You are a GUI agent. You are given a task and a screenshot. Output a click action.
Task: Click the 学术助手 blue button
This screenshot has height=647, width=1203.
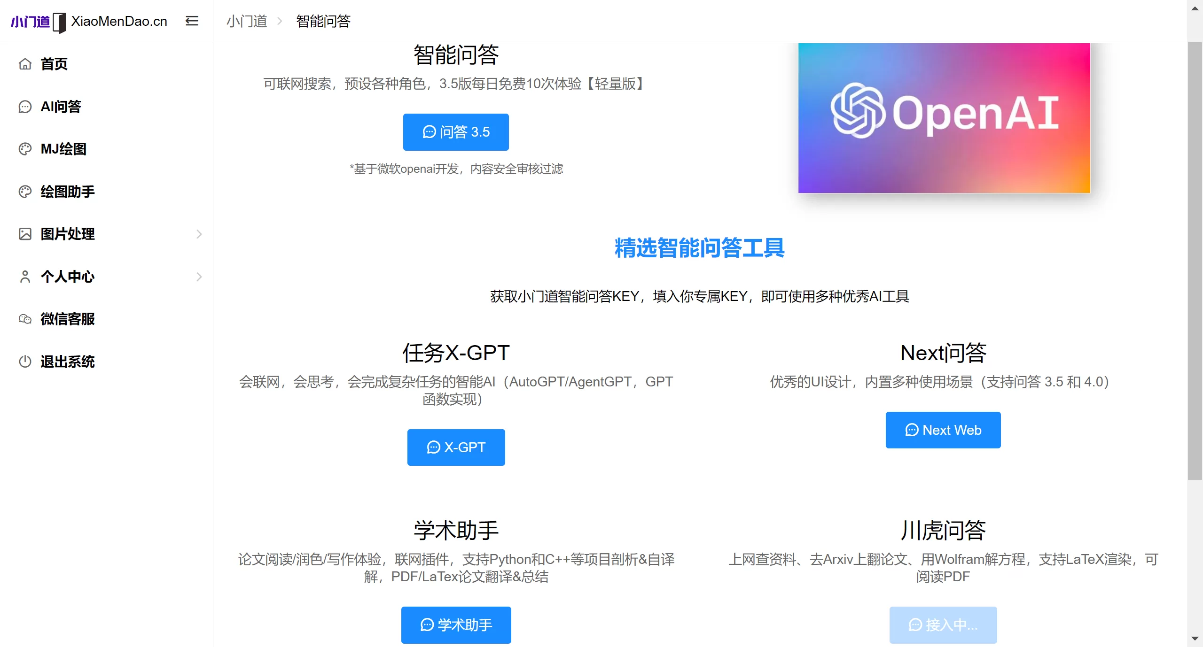pyautogui.click(x=456, y=625)
